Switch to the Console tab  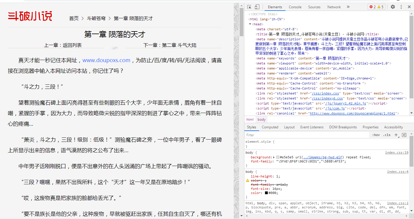point(295,7)
